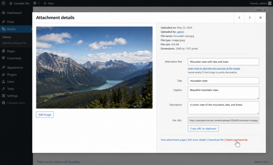
Task: Click the Caption resize handle
Action: pyautogui.click(x=258, y=98)
